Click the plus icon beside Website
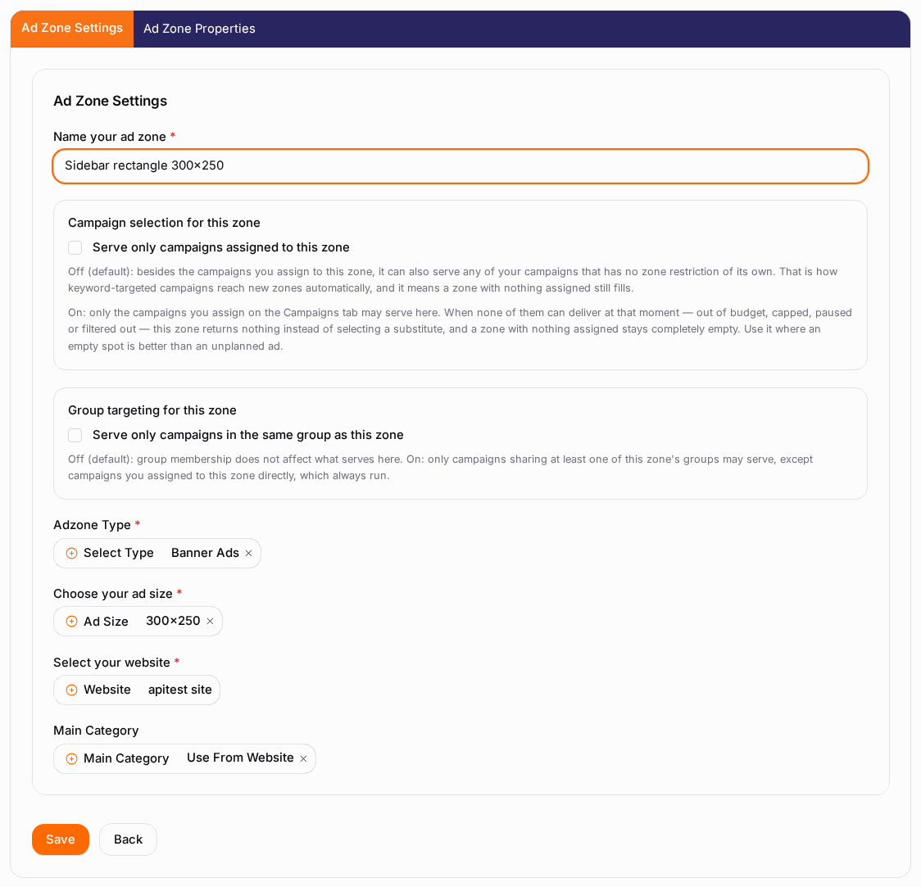921x887 pixels. pyautogui.click(x=71, y=690)
